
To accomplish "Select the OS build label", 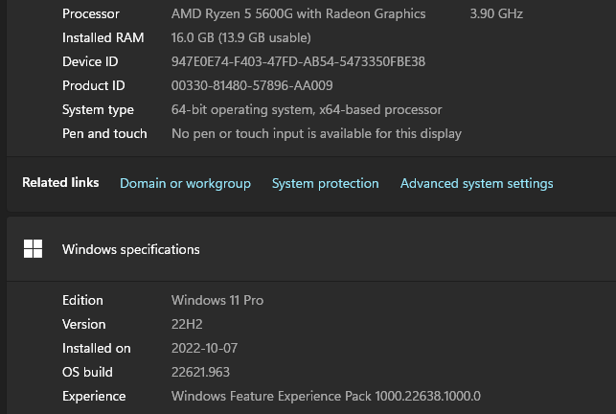I will [87, 373].
